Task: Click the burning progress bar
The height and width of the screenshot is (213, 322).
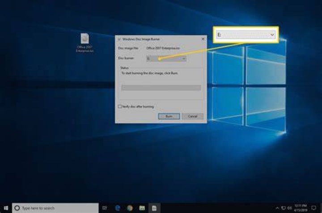Action: pos(161,88)
